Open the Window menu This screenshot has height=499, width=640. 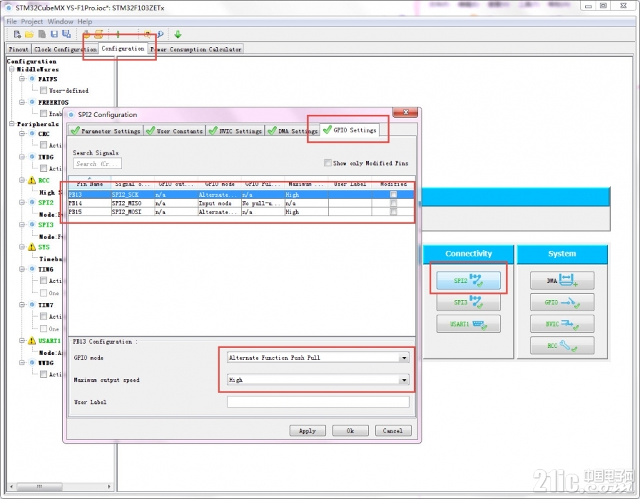coord(60,21)
